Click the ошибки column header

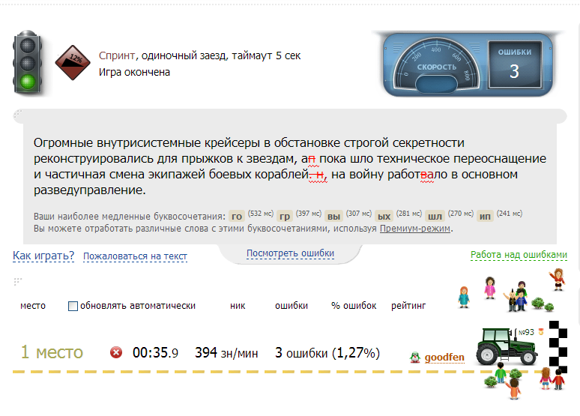click(291, 306)
